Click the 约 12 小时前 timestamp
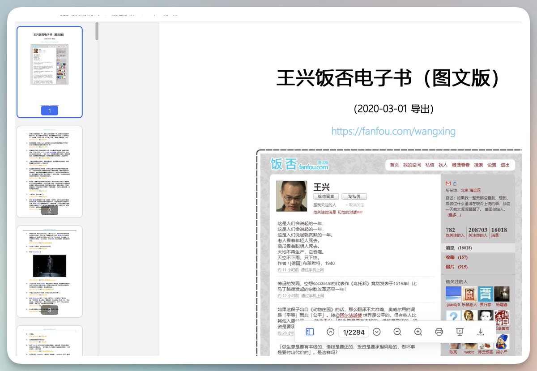This screenshot has width=537, height=371. coord(288,296)
